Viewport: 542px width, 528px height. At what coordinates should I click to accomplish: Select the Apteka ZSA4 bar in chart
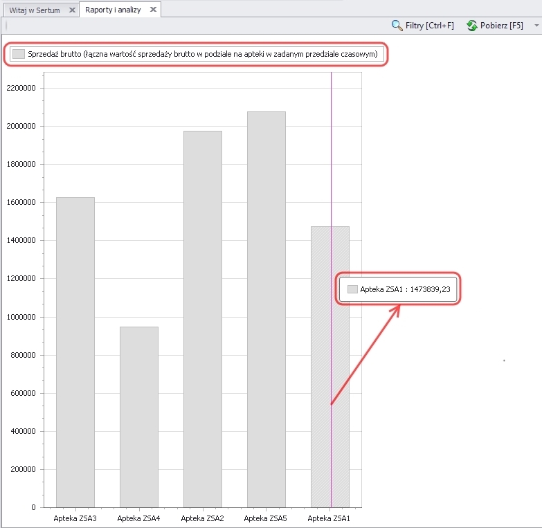(138, 417)
